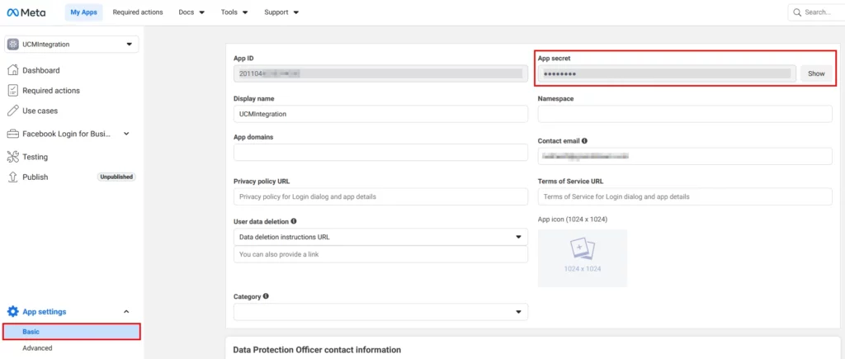Image resolution: width=845 pixels, height=359 pixels.
Task: Collapse the App settings section chevron
Action: click(x=126, y=312)
